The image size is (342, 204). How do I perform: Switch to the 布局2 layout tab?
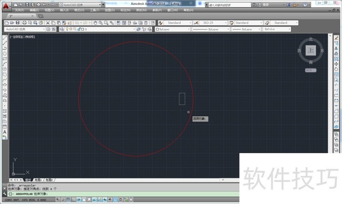49,180
